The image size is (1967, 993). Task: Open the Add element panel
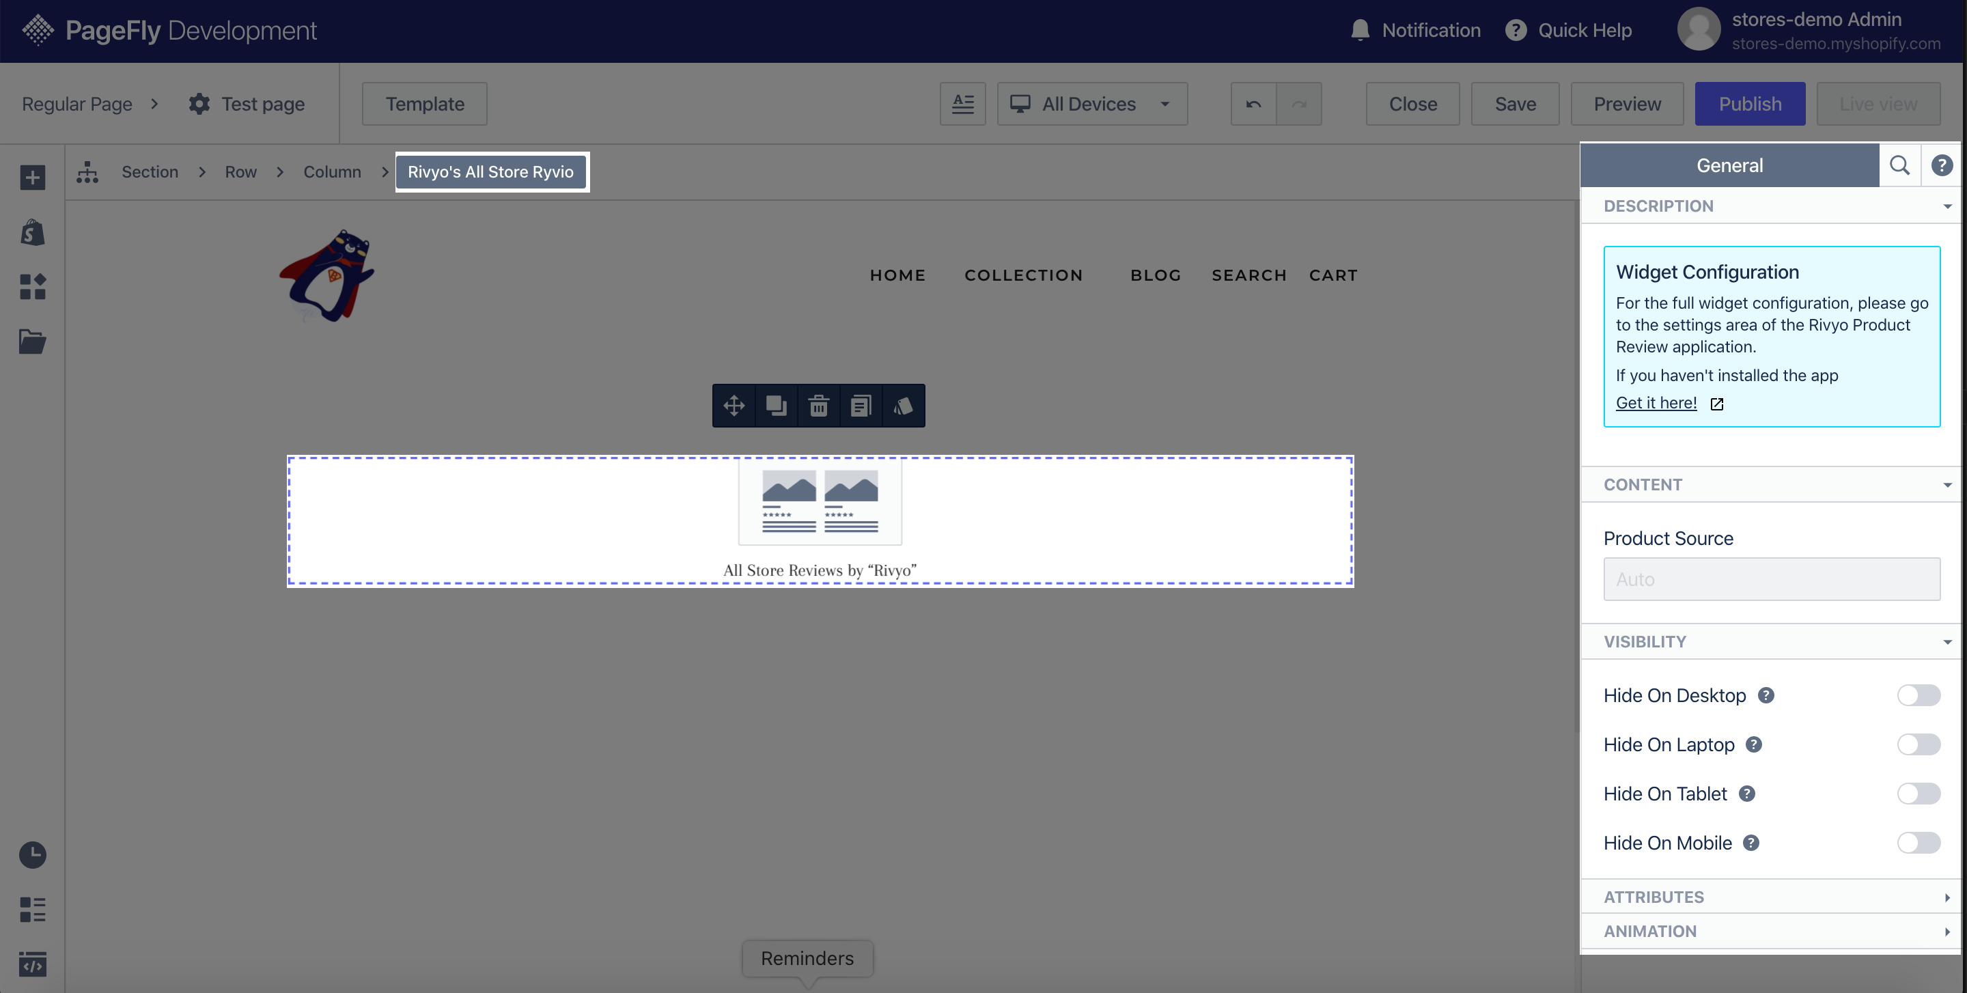(32, 178)
